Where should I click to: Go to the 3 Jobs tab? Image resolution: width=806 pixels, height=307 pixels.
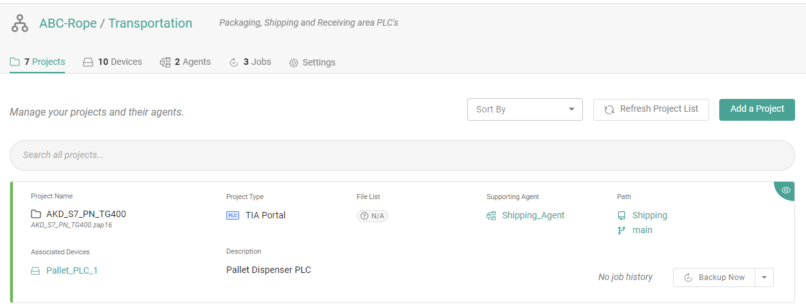tap(250, 62)
